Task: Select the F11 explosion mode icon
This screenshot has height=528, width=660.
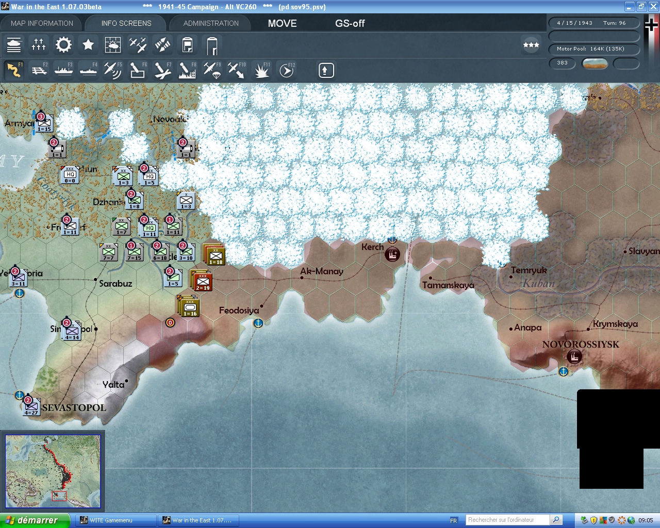Action: [261, 70]
